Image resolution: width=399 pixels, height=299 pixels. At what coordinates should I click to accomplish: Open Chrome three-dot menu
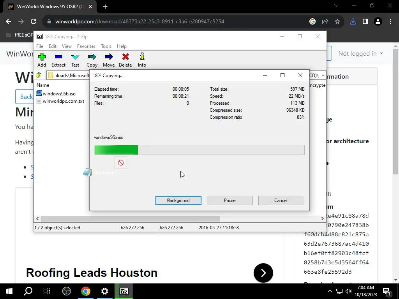tap(390, 22)
